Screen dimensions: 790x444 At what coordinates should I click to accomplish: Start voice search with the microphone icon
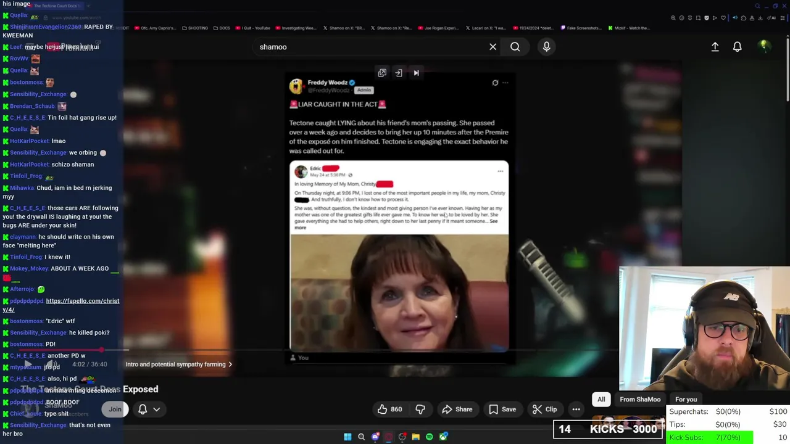[546, 47]
